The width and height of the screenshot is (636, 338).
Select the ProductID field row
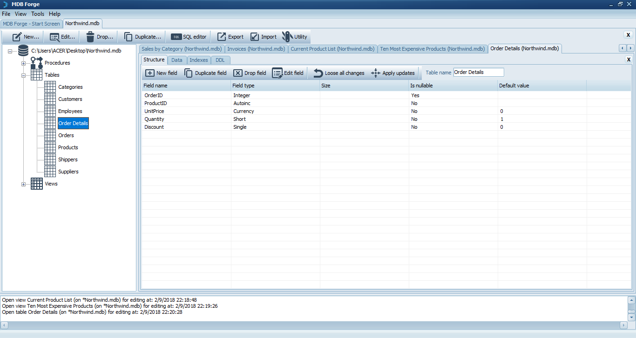(387, 103)
